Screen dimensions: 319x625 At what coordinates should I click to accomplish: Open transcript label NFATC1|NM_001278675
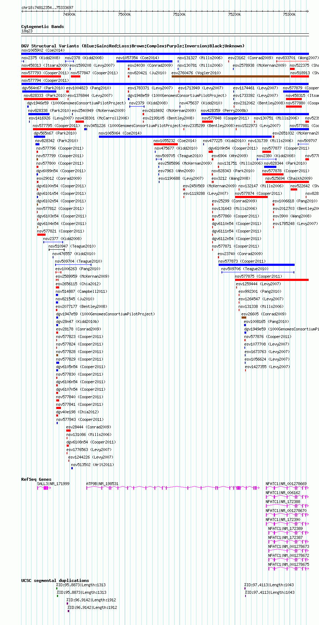tap(289, 564)
